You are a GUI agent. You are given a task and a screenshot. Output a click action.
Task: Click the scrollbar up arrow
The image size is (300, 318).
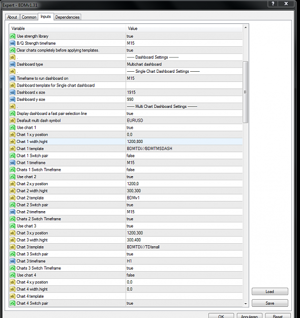[246, 27]
